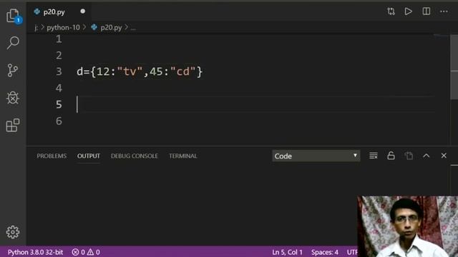Open the output log in editor
458x257 pixels.
coord(409,156)
